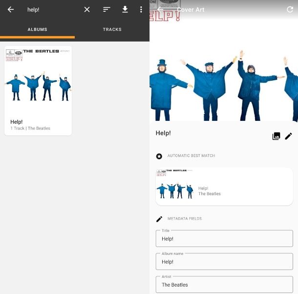Go back from the Cover Art screen
Screen dimensions: 298x294
pos(160,9)
